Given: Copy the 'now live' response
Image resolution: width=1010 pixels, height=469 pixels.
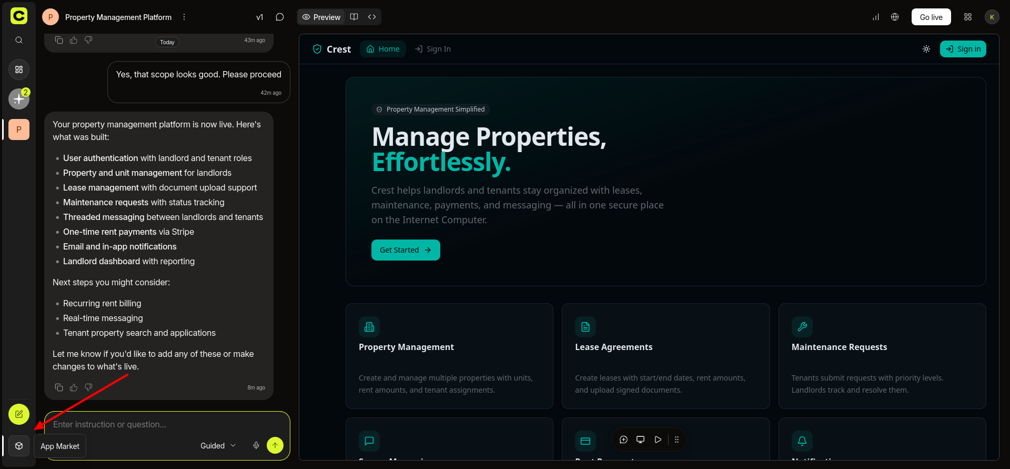Looking at the screenshot, I should pos(59,387).
